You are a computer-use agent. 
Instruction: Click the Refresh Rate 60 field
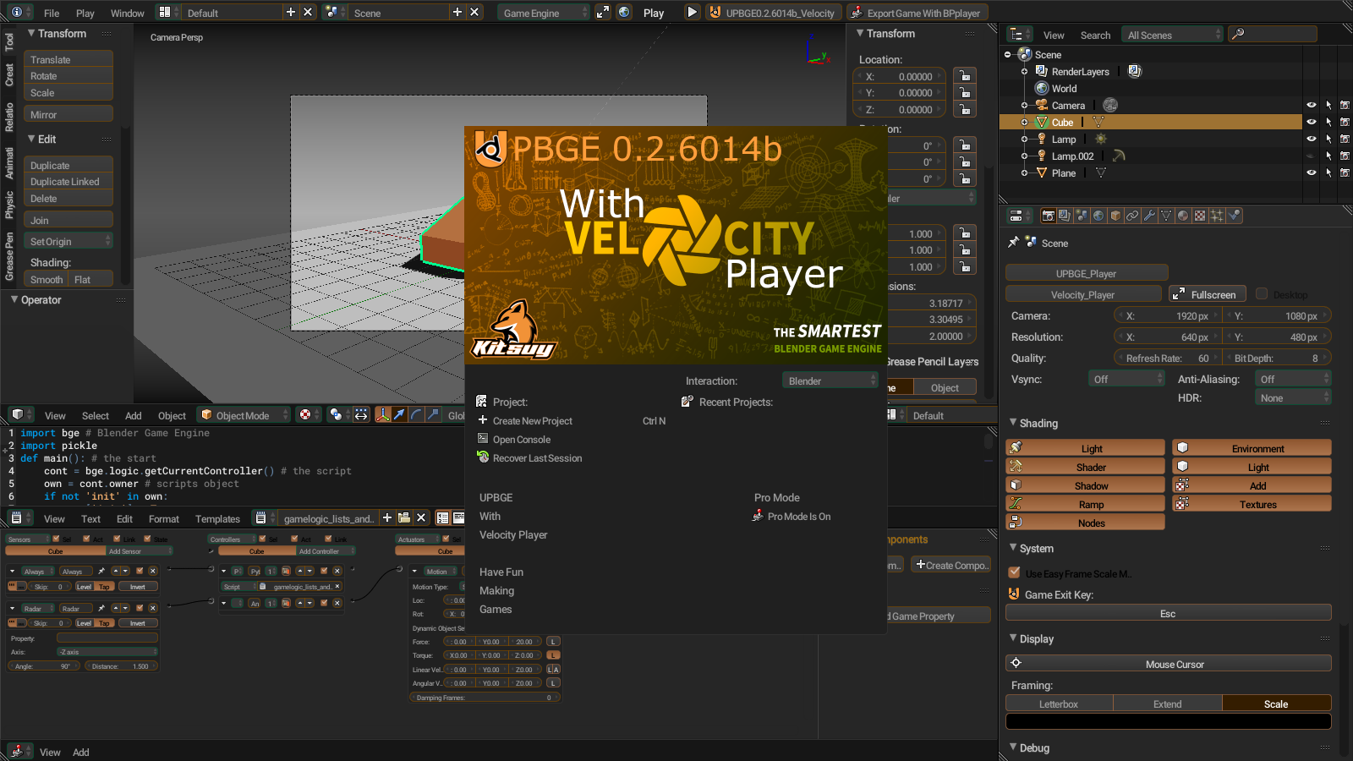(x=1167, y=358)
